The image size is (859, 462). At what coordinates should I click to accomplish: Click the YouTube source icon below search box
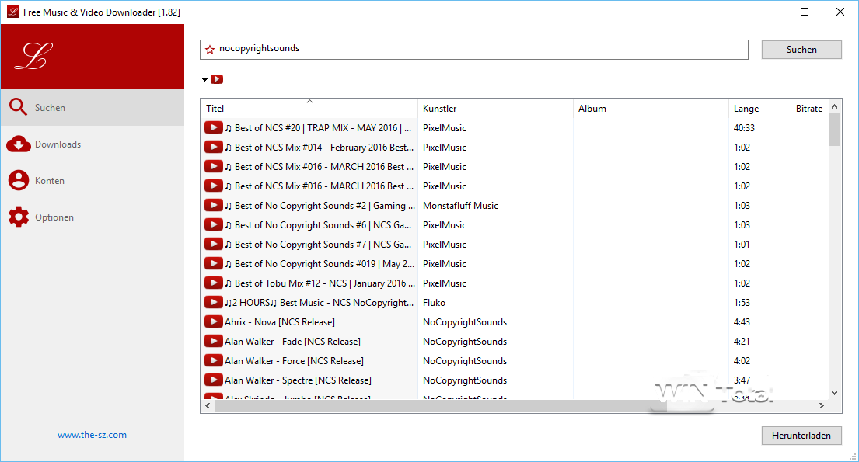click(x=217, y=79)
